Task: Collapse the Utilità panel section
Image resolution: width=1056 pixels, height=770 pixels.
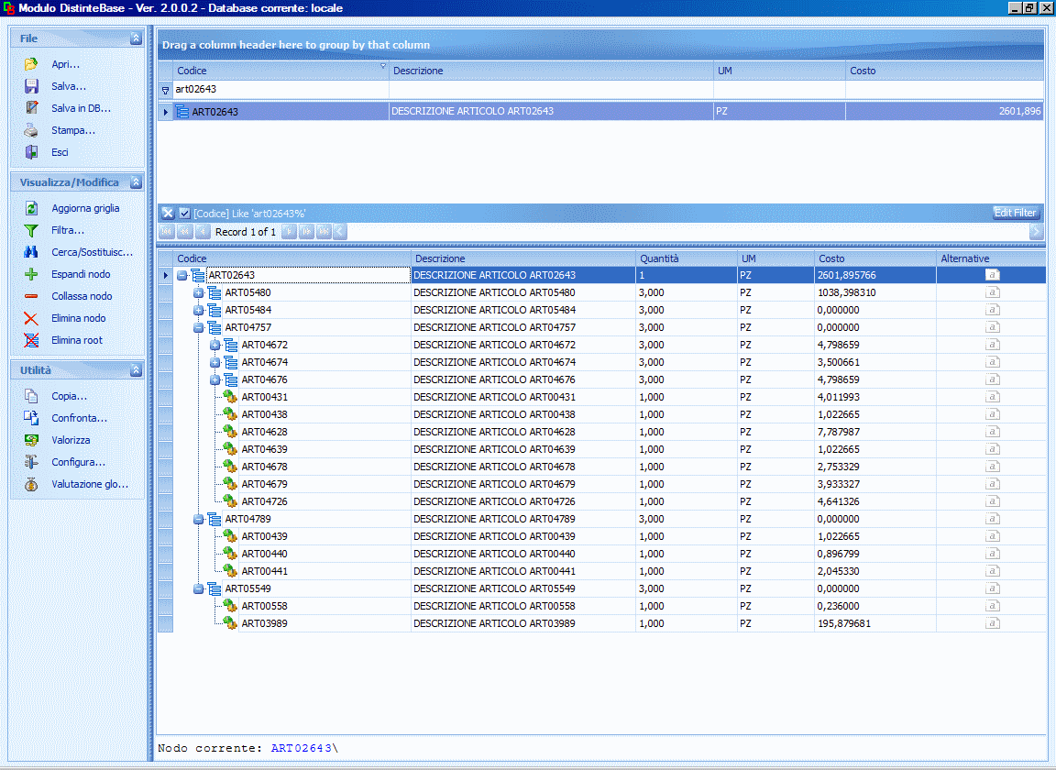Action: coord(136,369)
